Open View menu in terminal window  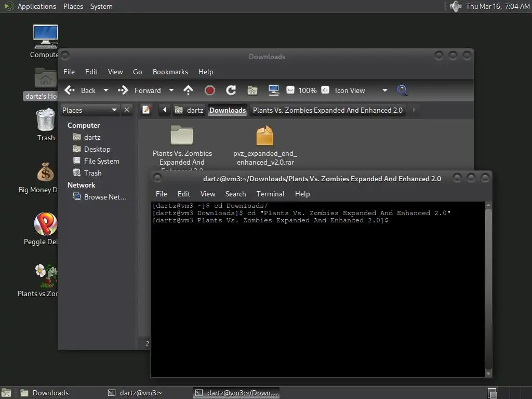208,194
